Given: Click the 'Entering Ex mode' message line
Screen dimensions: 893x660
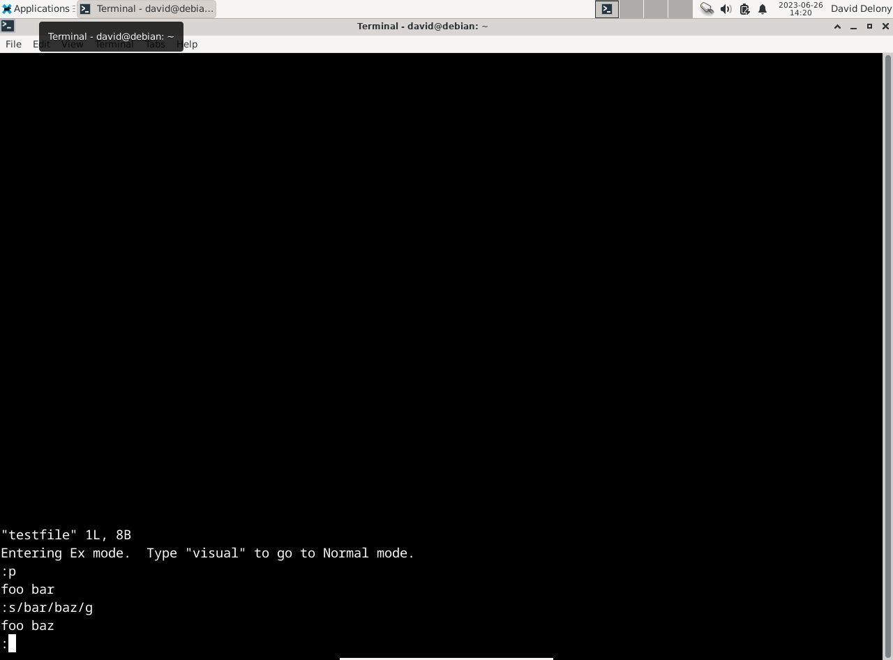Looking at the screenshot, I should 208,553.
